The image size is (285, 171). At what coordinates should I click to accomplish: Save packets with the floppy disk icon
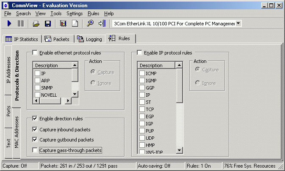tap(48, 24)
